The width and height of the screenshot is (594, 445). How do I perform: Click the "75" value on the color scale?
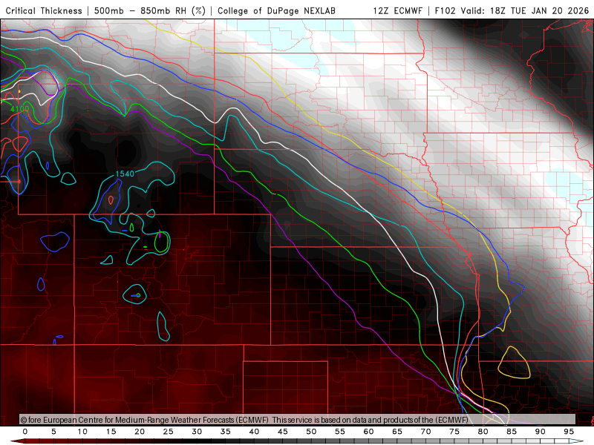click(x=454, y=432)
